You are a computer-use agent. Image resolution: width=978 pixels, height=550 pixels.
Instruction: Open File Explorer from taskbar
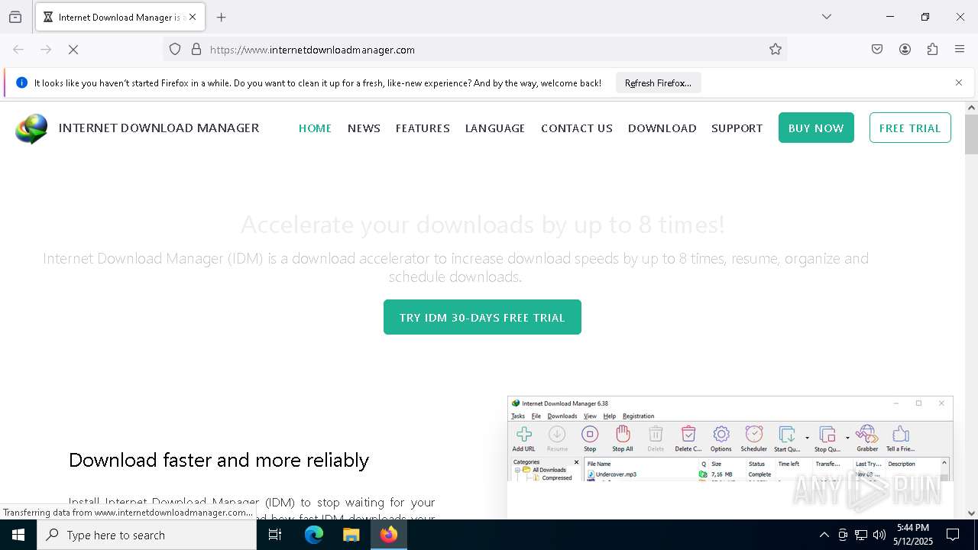pos(351,535)
